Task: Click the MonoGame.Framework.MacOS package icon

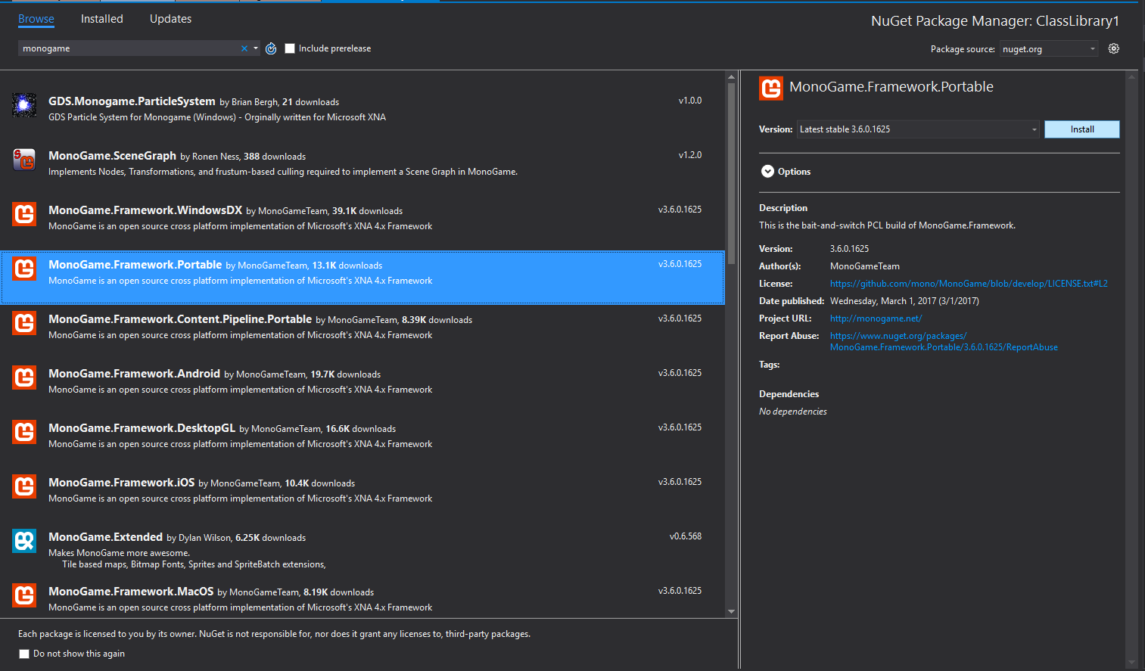Action: tap(24, 595)
